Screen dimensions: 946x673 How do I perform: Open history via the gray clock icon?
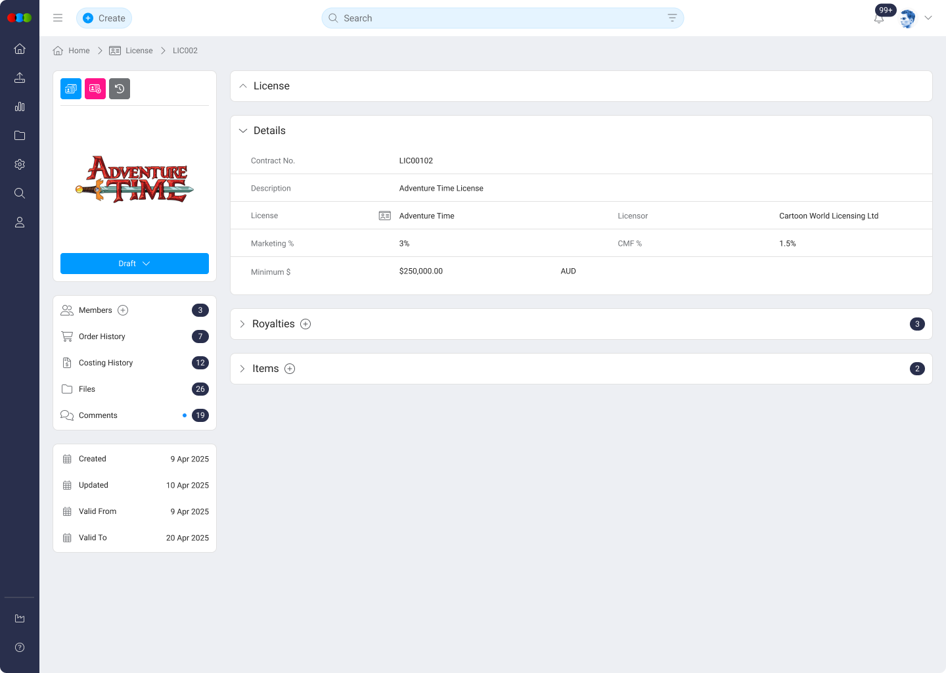point(119,88)
